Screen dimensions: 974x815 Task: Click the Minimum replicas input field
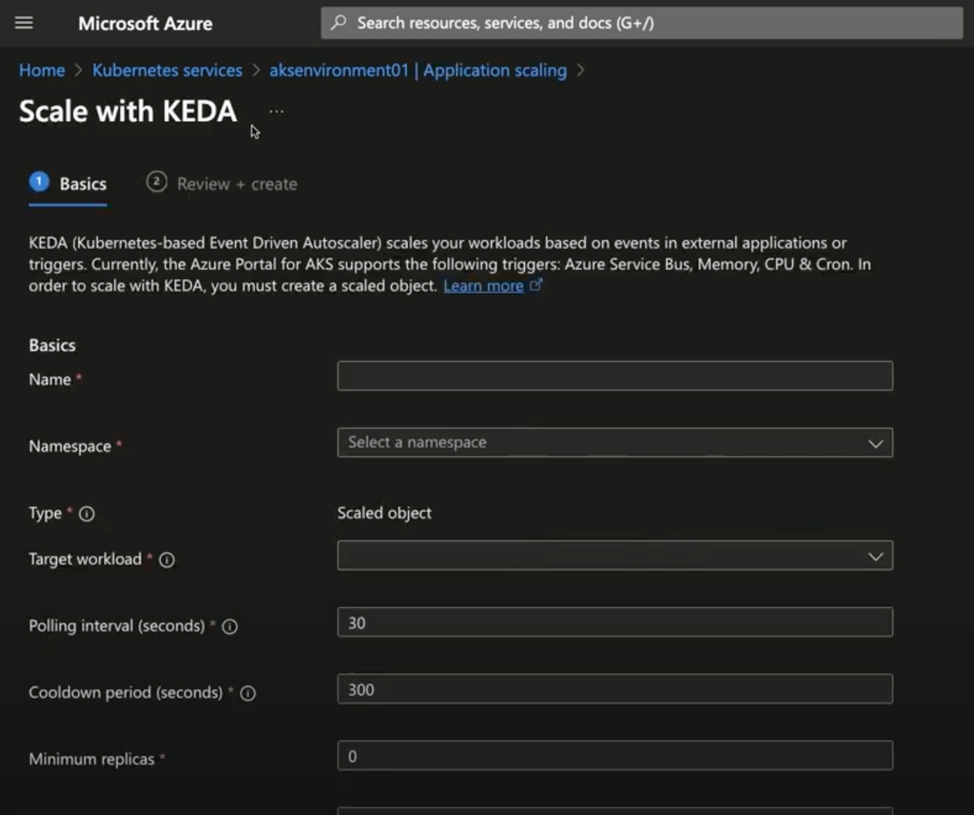tap(615, 756)
